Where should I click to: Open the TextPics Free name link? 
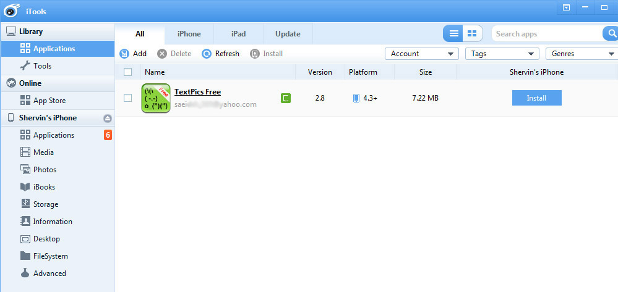[197, 92]
